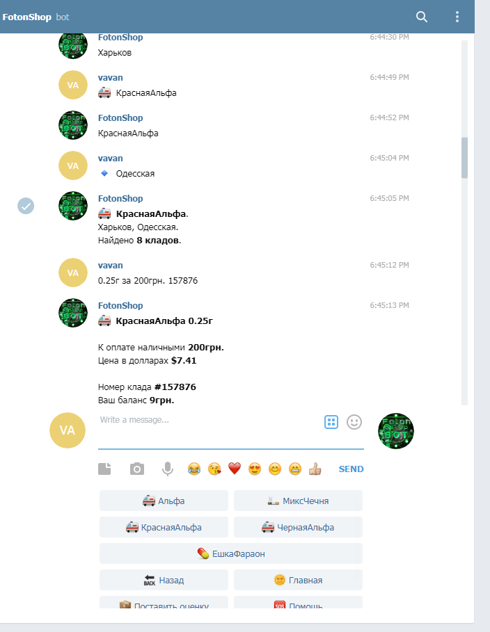Open the three-dot more options menu

[457, 17]
